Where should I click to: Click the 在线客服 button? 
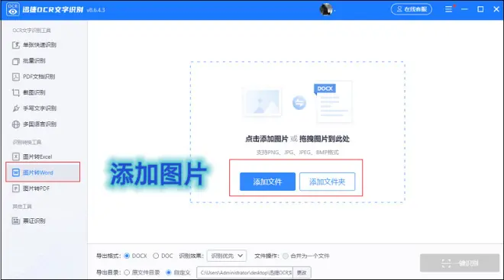(x=412, y=9)
